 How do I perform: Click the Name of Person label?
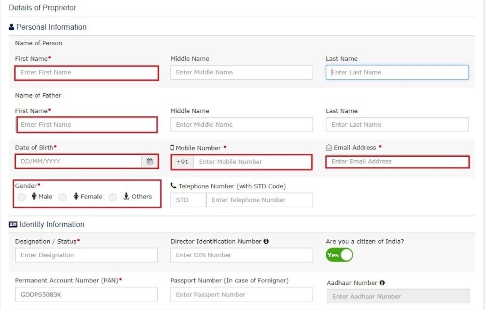click(38, 43)
